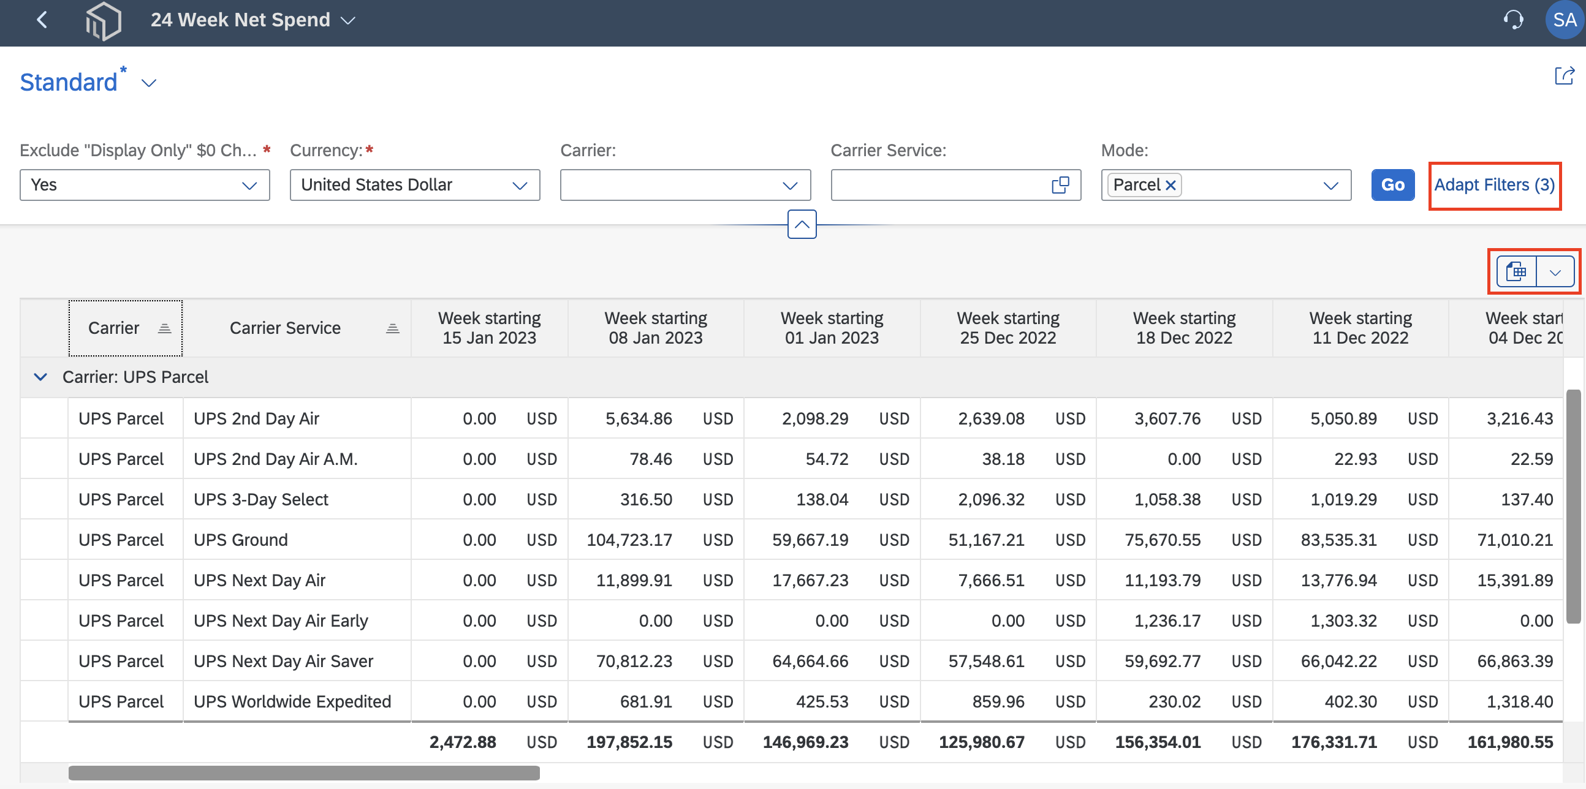Click the Go button
Image resolution: width=1586 pixels, height=789 pixels.
coord(1393,184)
